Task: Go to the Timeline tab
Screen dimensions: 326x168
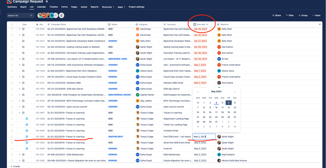Action: (x=54, y=7)
